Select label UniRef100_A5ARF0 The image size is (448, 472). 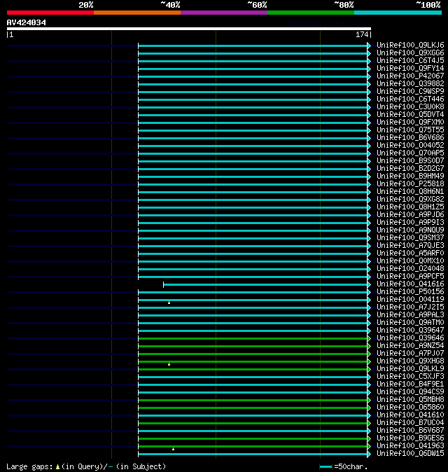[x=410, y=254]
